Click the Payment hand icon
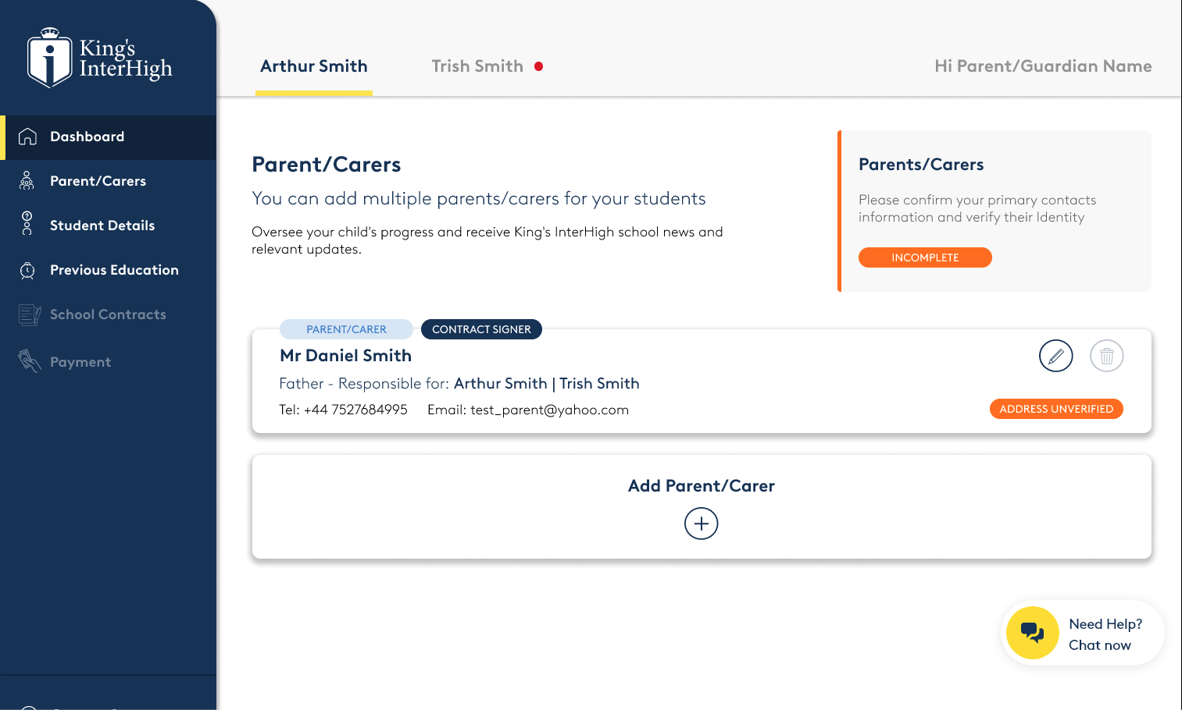The image size is (1182, 710). [29, 360]
